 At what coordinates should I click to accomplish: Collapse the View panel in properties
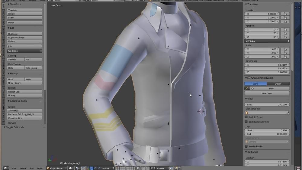pyautogui.click(x=246, y=99)
